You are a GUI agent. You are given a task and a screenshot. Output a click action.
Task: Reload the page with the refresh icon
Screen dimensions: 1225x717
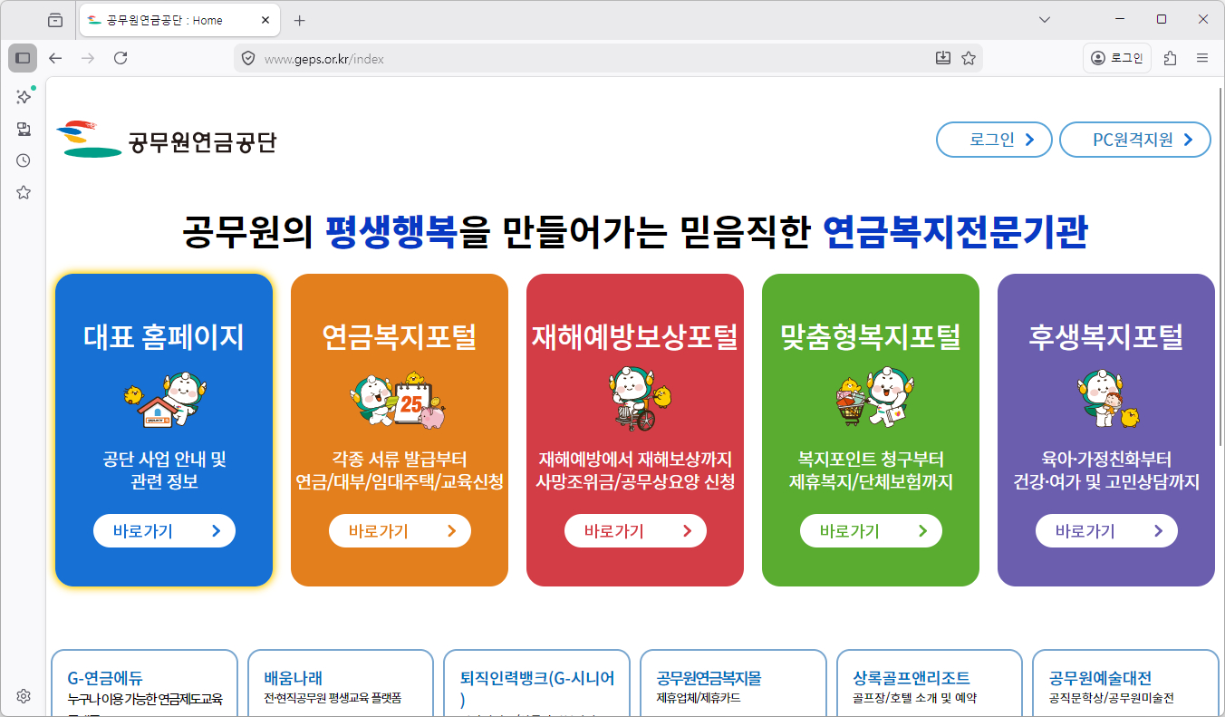[x=121, y=58]
